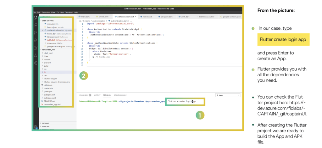Open the Source Control view

(x=36, y=32)
